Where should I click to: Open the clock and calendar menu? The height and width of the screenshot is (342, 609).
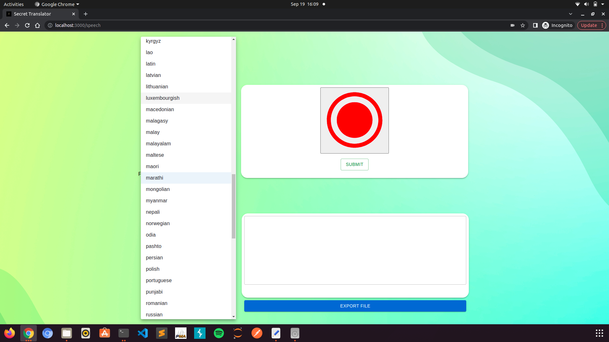pos(304,4)
